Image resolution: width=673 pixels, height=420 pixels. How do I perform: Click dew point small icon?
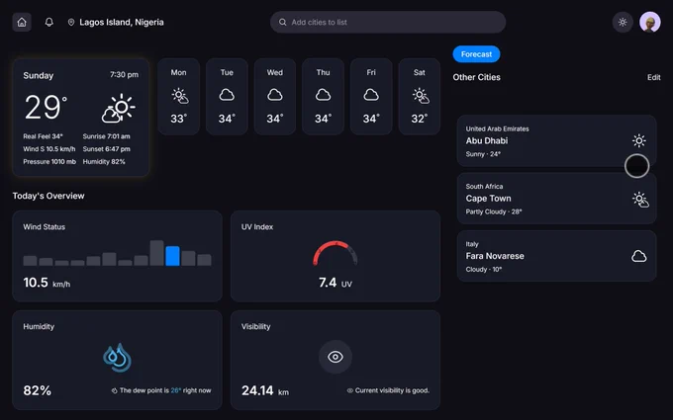point(114,390)
